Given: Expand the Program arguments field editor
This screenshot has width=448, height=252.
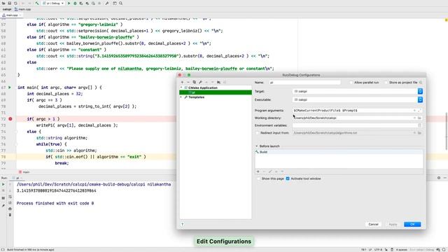Looking at the screenshot, I should [420, 111].
